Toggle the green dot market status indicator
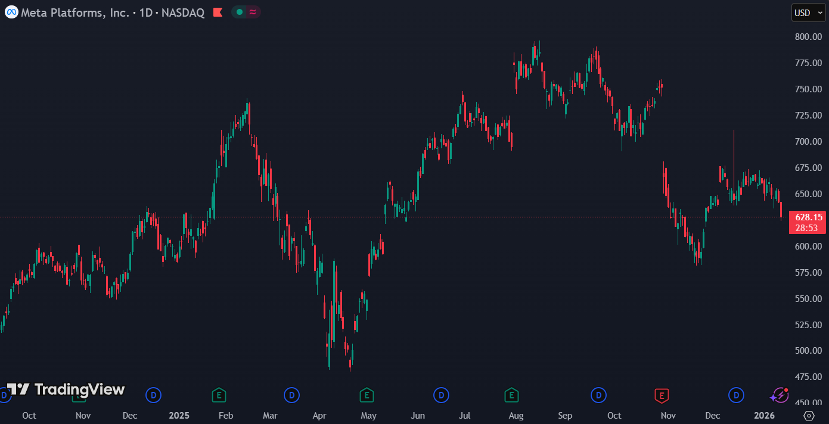 coord(239,12)
